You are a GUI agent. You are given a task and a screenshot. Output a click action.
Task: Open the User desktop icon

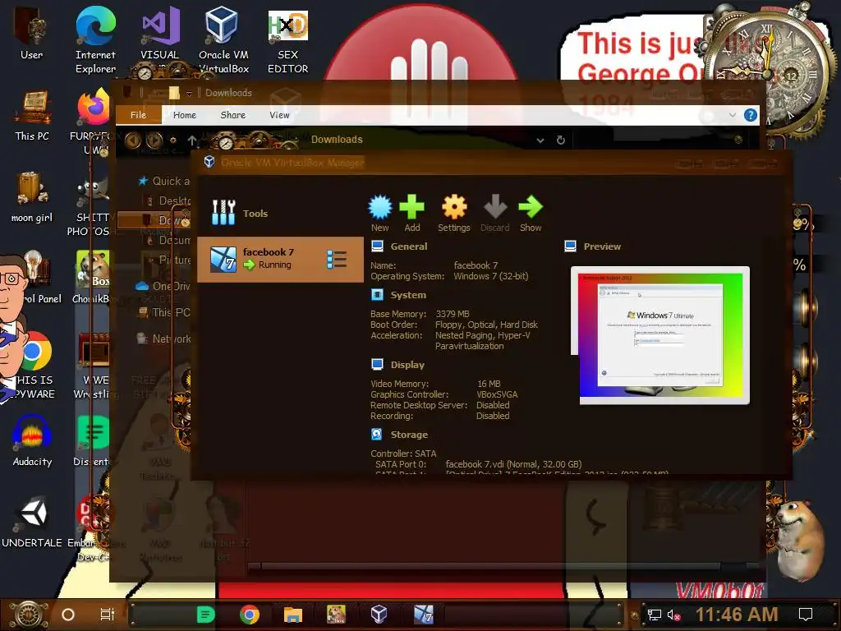coord(32,32)
